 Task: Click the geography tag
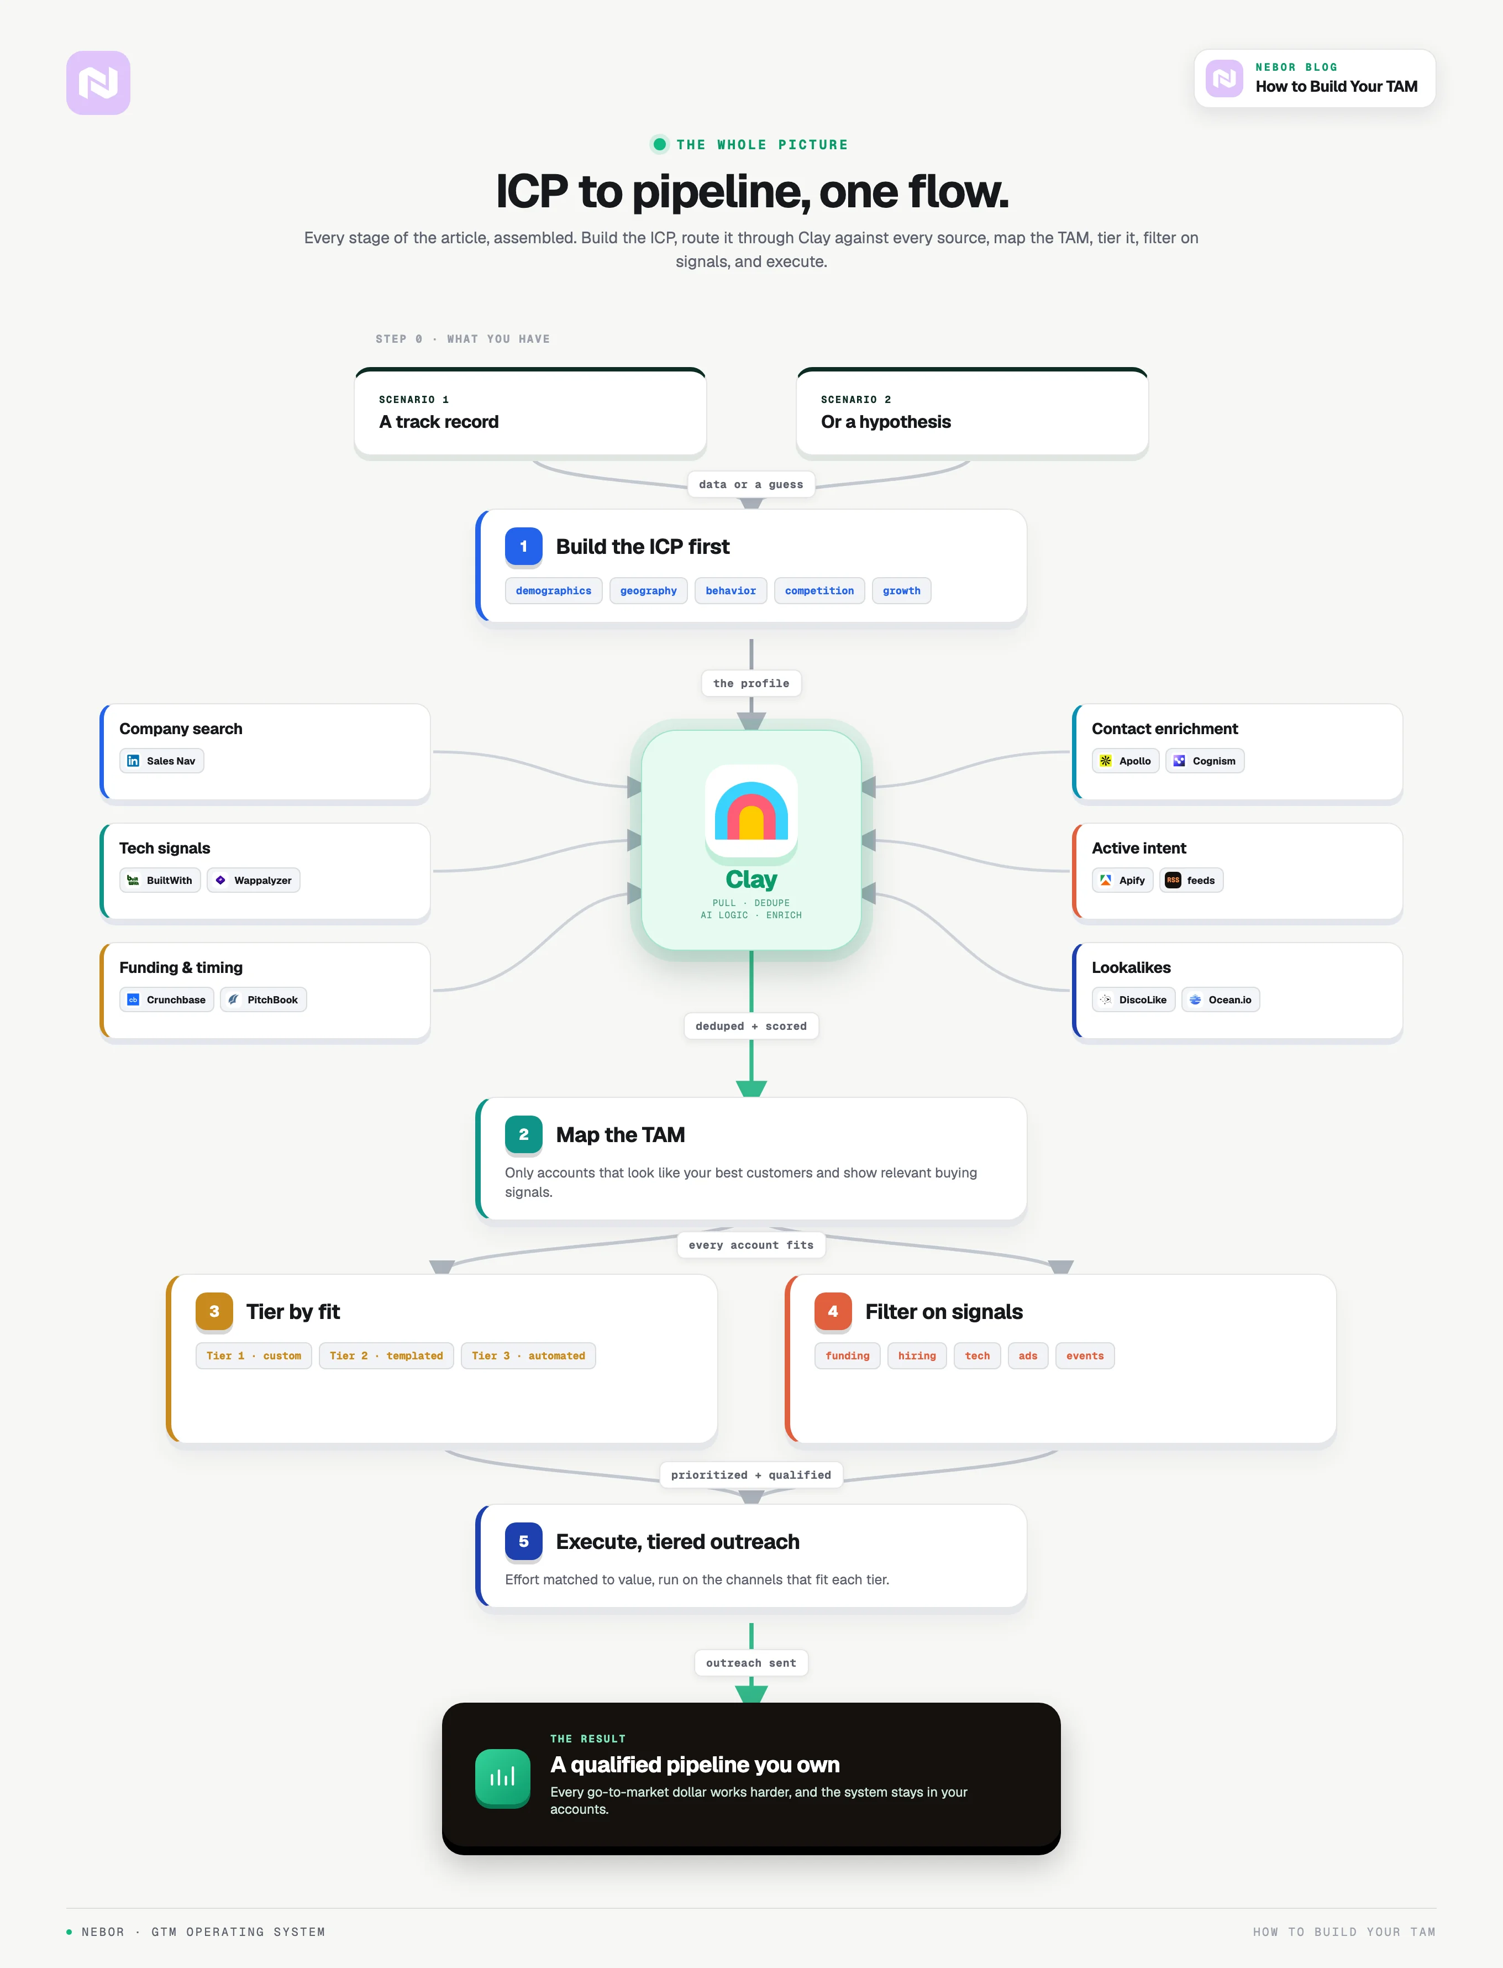click(x=649, y=590)
